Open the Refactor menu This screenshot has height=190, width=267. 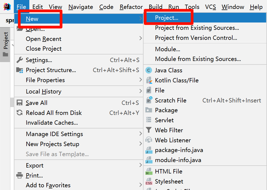tap(131, 7)
